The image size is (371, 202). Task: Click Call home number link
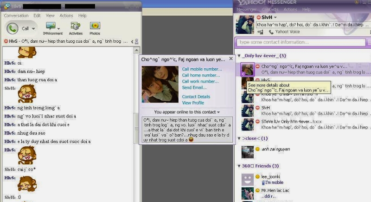click(201, 75)
